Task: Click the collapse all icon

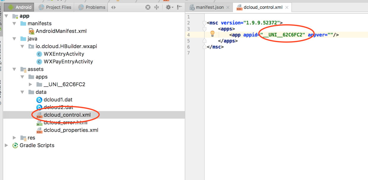Action: pos(156,7)
